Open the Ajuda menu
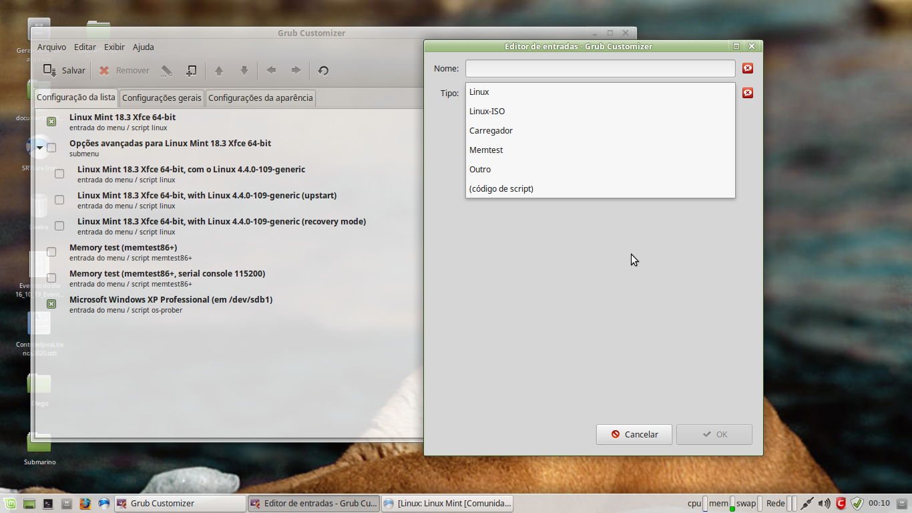Image resolution: width=912 pixels, height=513 pixels. (143, 47)
